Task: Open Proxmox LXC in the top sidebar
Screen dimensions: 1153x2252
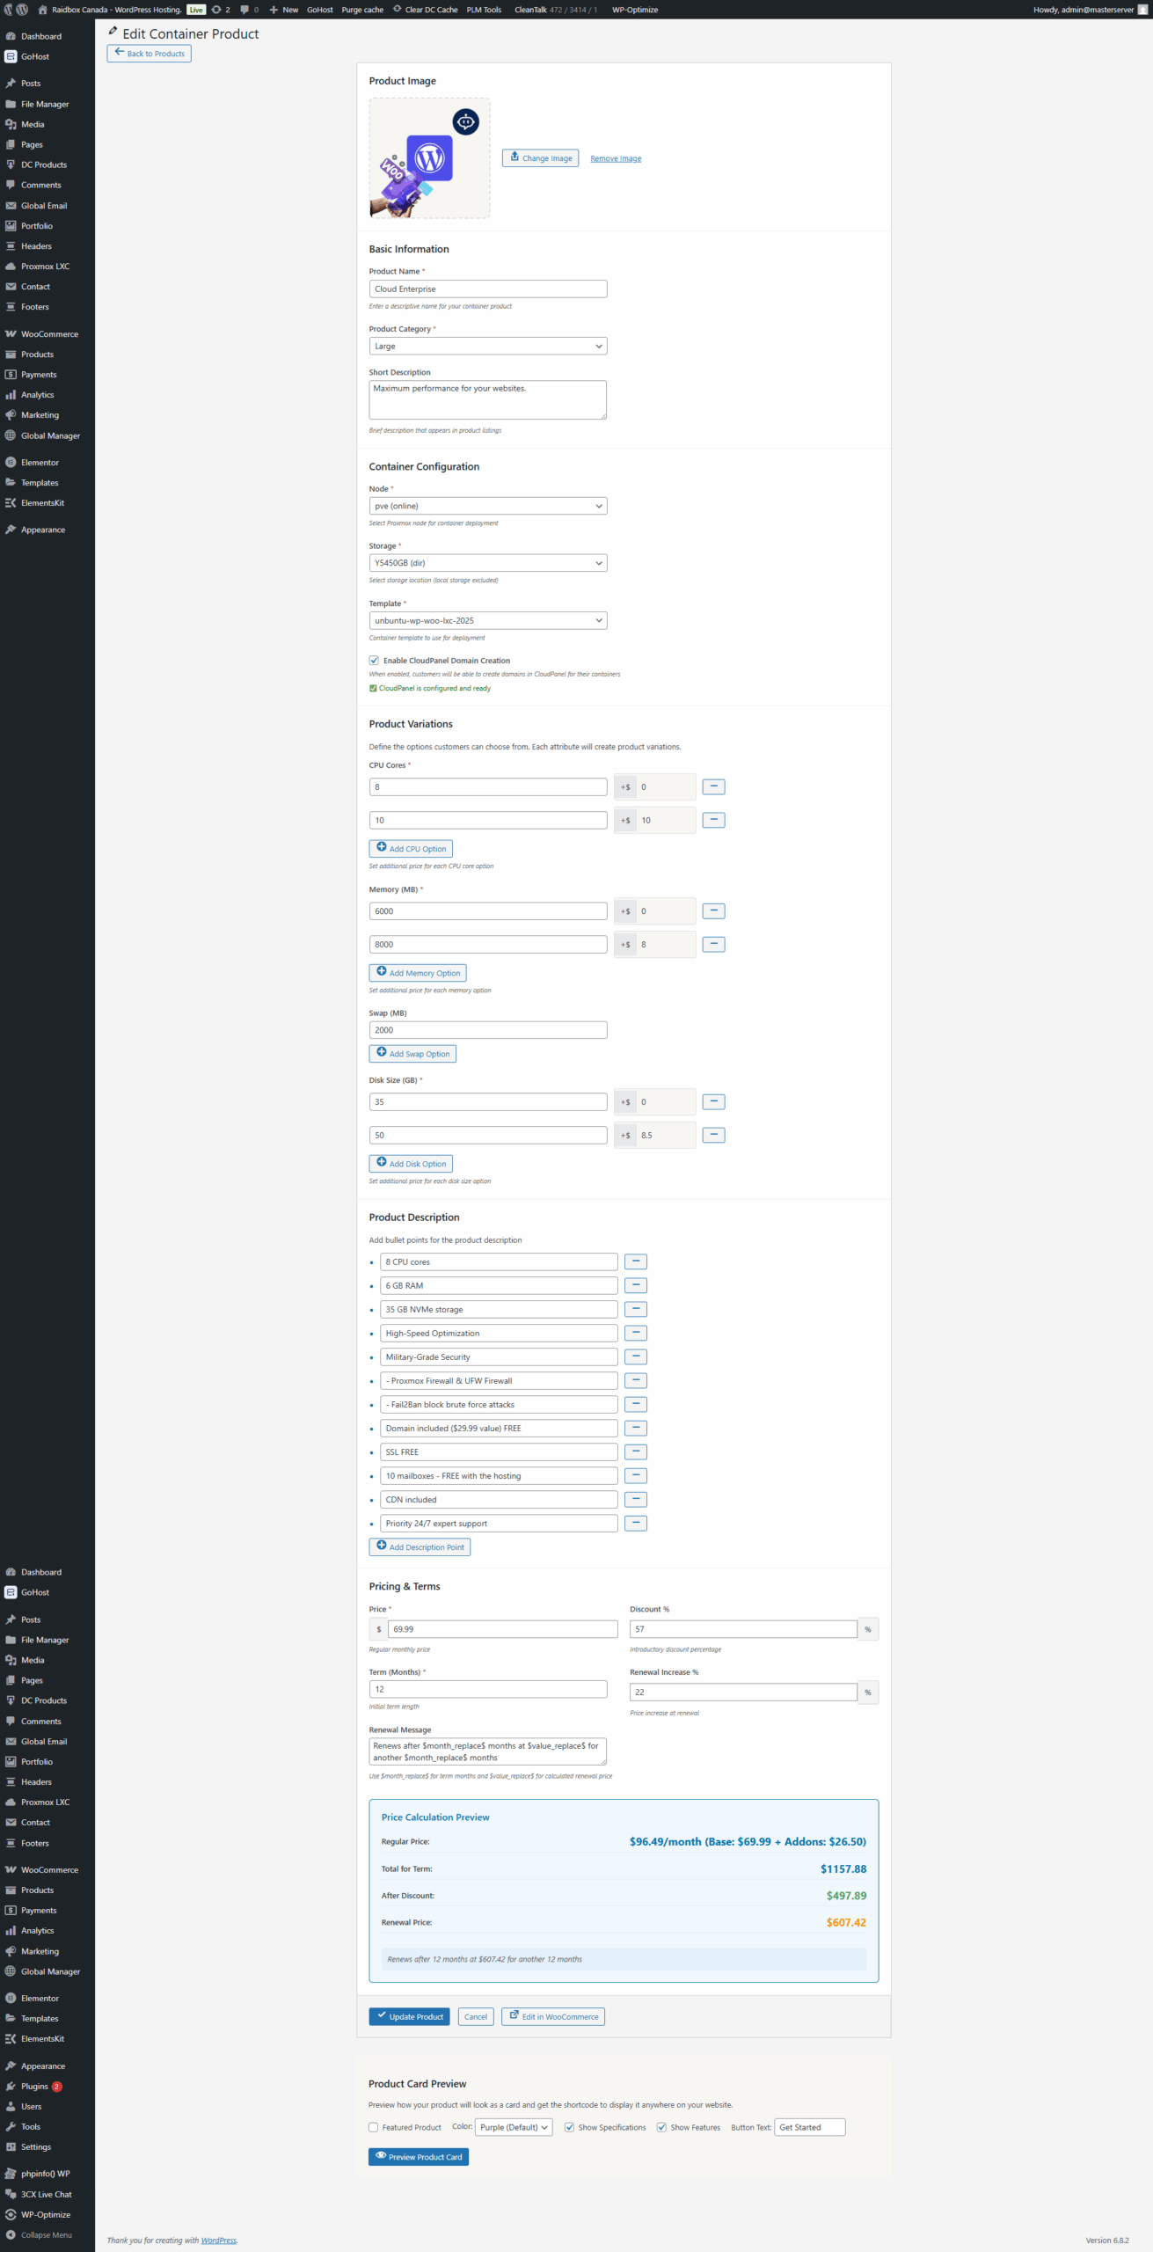Action: pyautogui.click(x=45, y=267)
